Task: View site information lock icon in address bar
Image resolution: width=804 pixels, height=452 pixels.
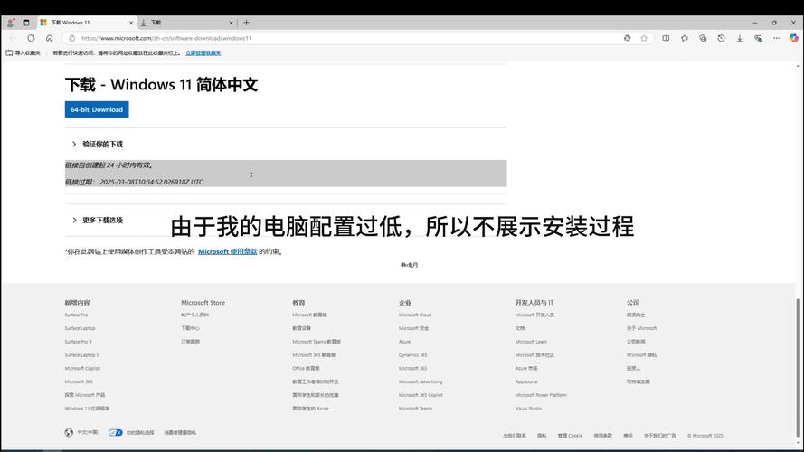Action: tap(71, 38)
